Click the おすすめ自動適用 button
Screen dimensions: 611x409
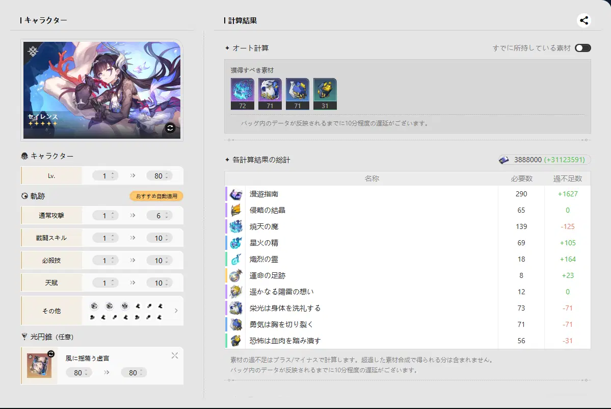(x=156, y=196)
